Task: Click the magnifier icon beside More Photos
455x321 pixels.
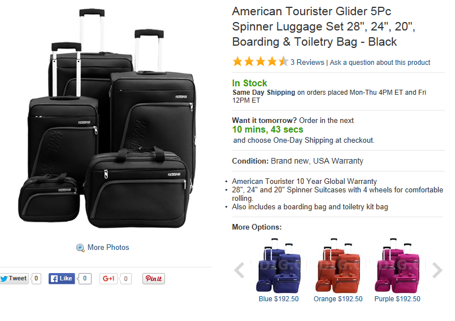Action: pyautogui.click(x=80, y=248)
